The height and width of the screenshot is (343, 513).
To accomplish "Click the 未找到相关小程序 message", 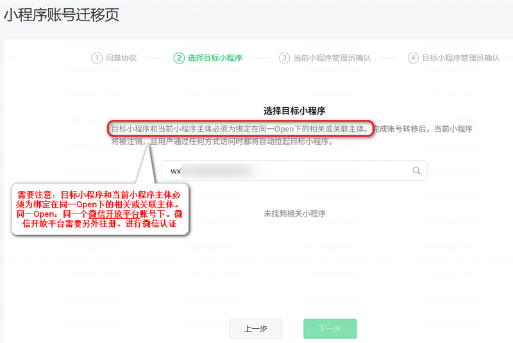I will click(294, 213).
